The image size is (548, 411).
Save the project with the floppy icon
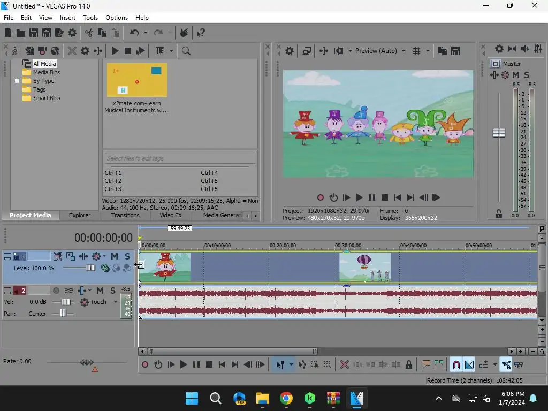(34, 33)
